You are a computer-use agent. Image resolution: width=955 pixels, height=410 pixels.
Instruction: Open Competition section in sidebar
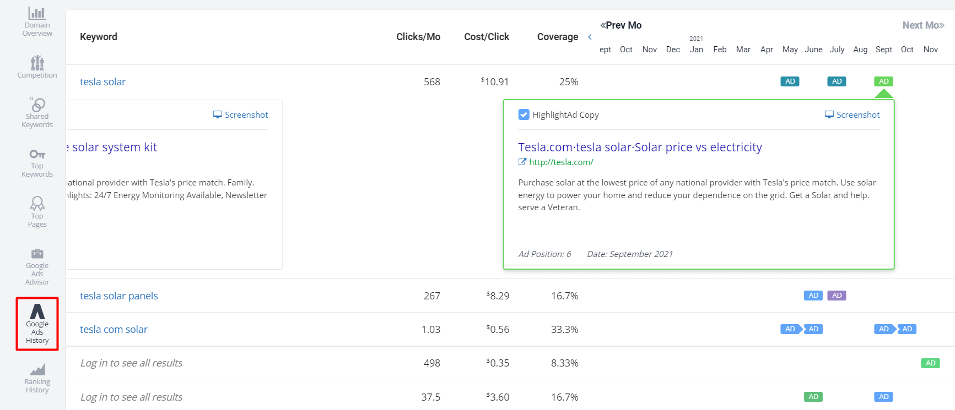(37, 67)
